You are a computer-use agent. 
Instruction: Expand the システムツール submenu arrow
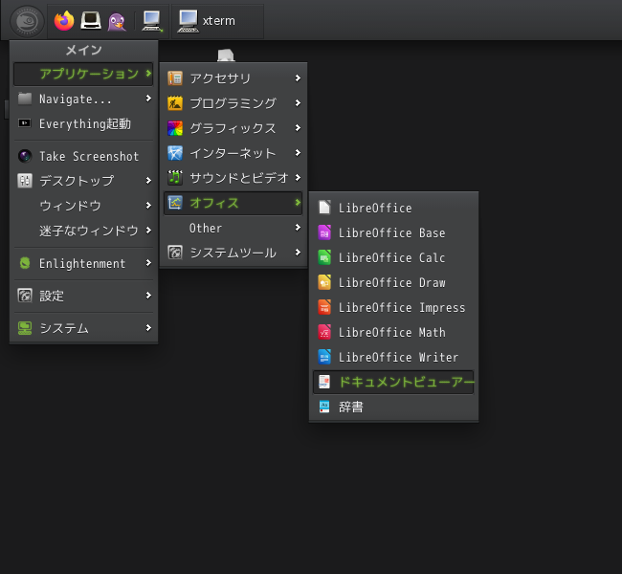298,253
